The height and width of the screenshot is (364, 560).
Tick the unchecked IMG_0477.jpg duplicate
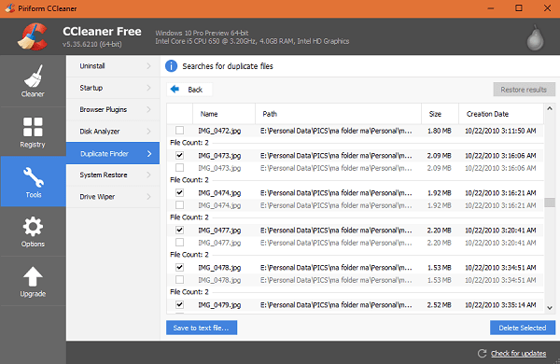tap(179, 243)
